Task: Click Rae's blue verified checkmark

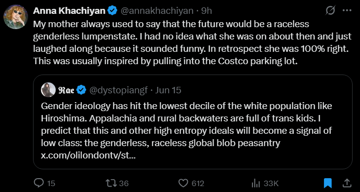Action: tap(81, 90)
